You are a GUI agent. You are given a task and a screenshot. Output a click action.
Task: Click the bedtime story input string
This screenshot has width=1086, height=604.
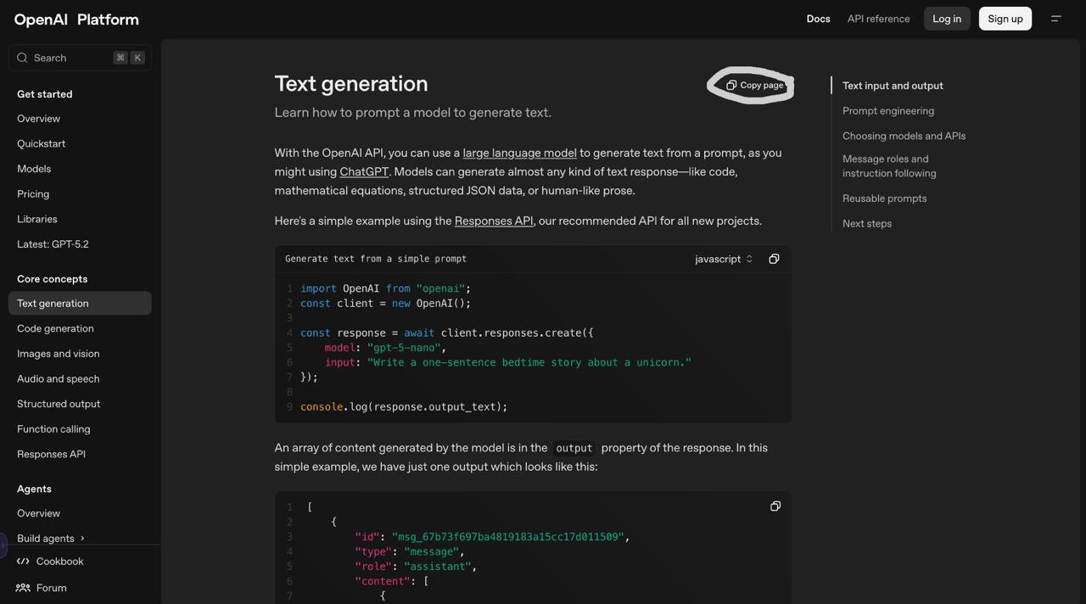(529, 362)
